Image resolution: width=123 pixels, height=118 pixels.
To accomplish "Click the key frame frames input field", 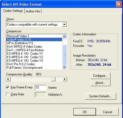I will [40, 88].
